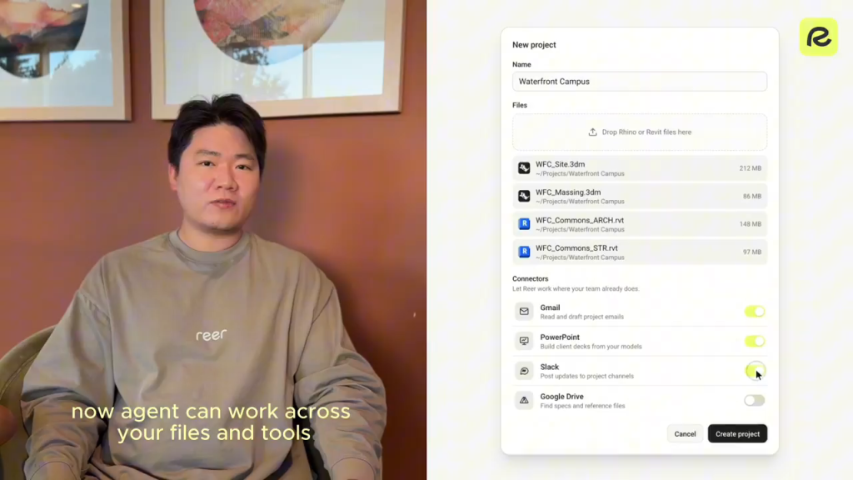Image resolution: width=853 pixels, height=480 pixels.
Task: Turn off the PowerPoint connector toggle
Action: 755,341
